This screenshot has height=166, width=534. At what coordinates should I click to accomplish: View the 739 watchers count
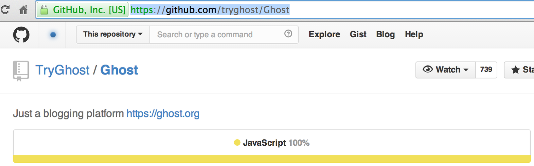[486, 70]
